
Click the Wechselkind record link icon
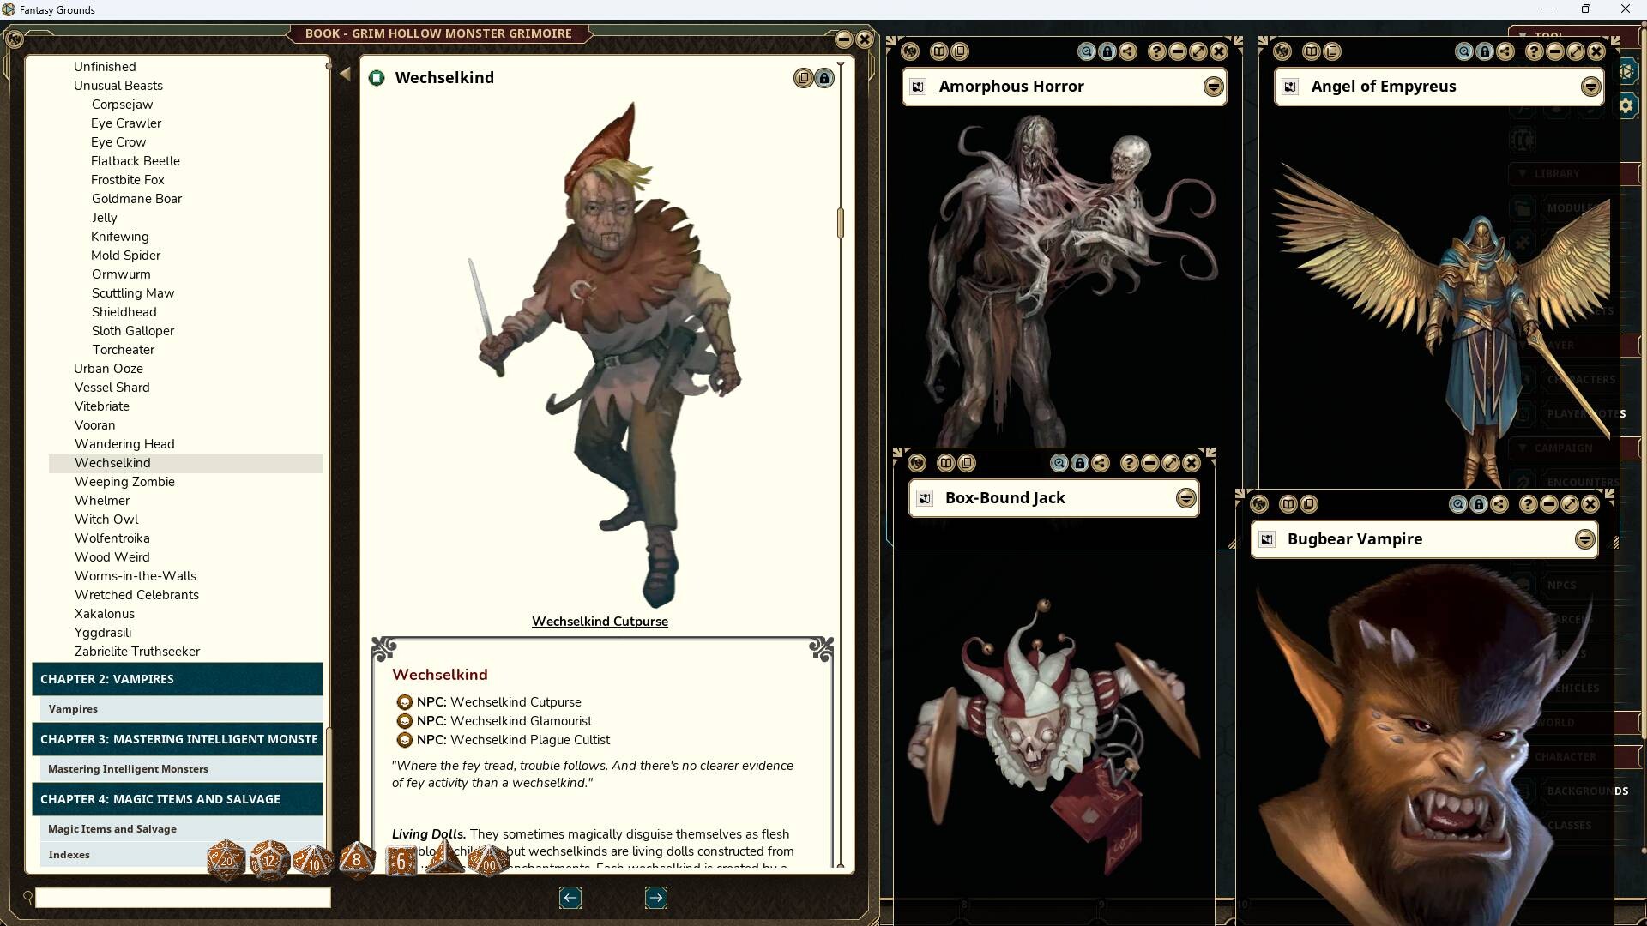coord(377,78)
